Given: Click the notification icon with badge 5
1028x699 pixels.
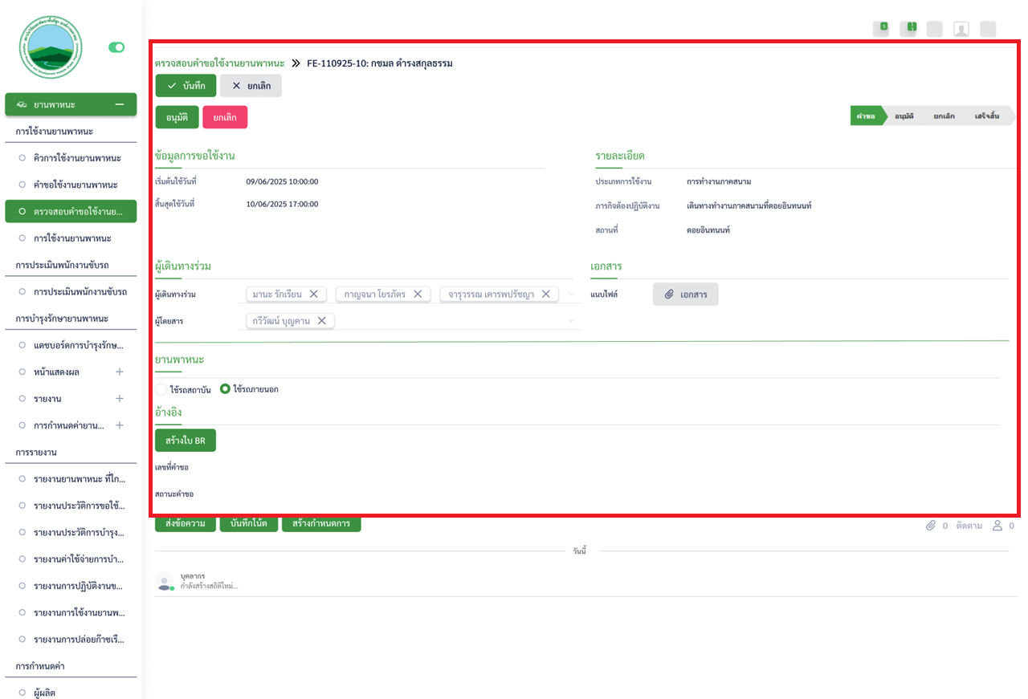Looking at the screenshot, I should click(x=881, y=29).
